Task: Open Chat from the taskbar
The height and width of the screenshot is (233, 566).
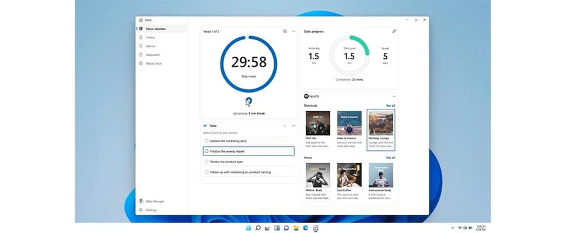Action: 287,228
